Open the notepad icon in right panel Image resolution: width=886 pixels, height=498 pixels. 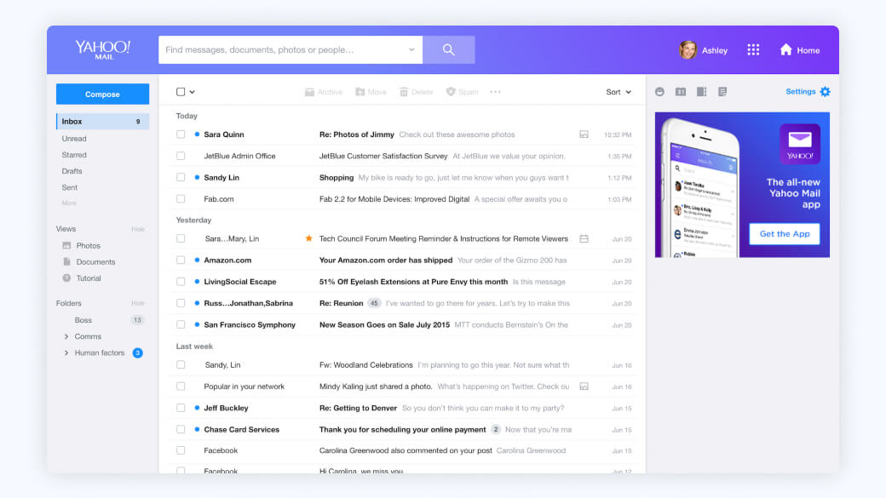722,91
